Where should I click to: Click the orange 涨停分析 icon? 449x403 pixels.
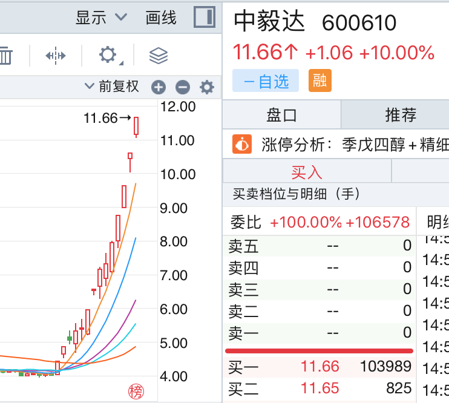coord(242,144)
